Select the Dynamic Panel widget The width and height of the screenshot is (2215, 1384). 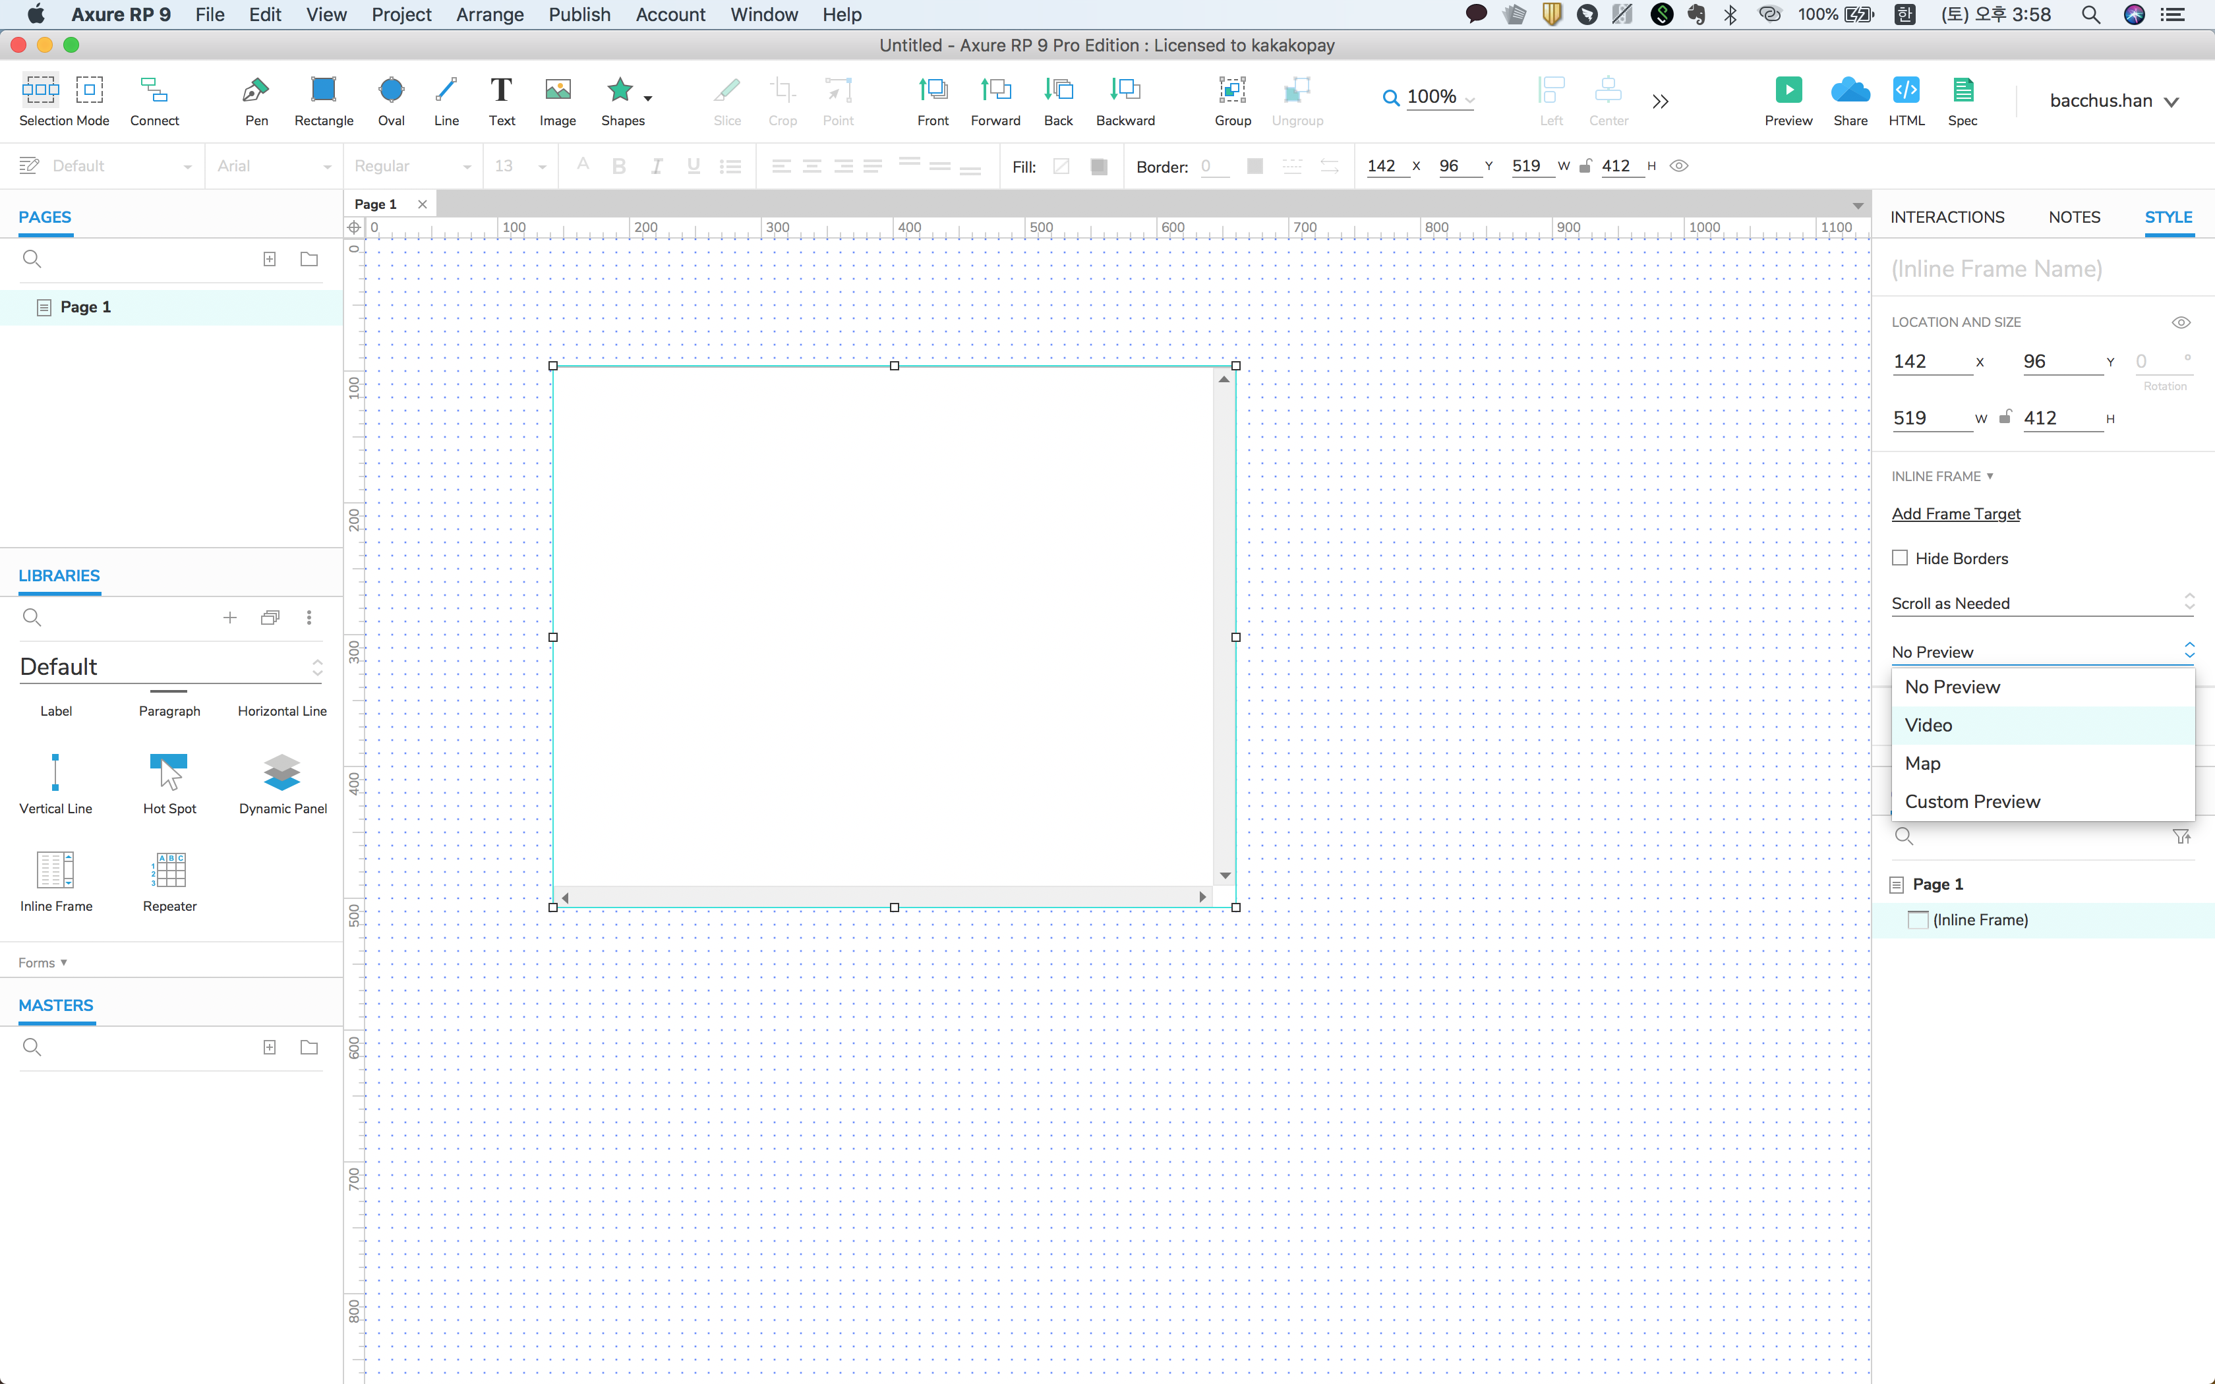pyautogui.click(x=282, y=772)
